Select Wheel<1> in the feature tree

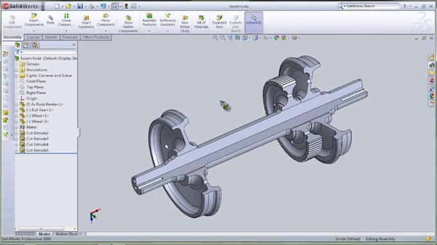point(38,115)
